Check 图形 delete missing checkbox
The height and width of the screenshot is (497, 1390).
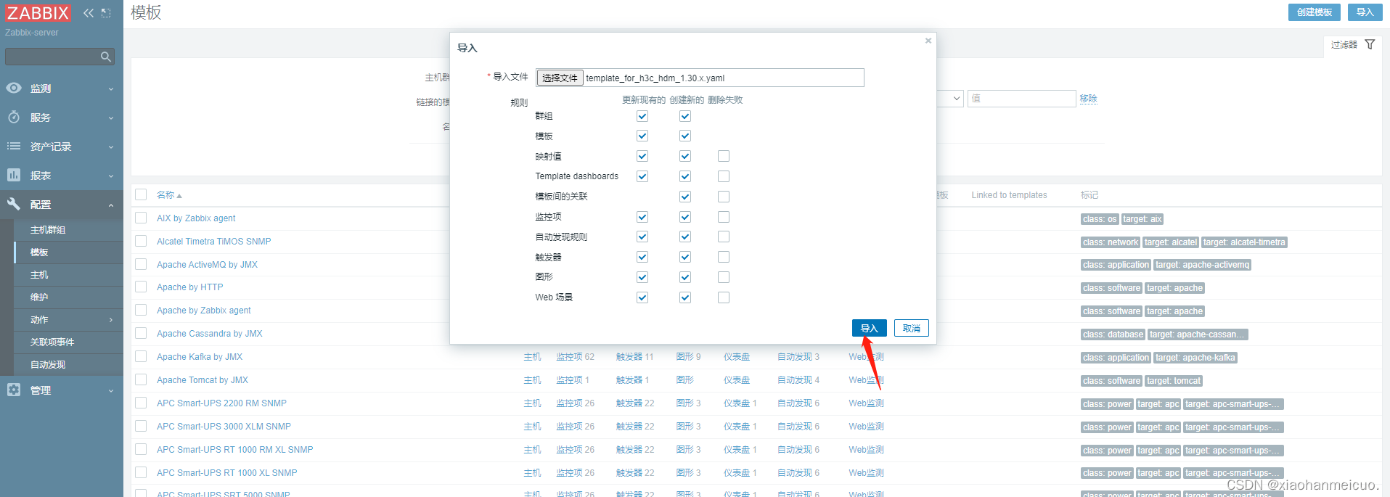tap(724, 277)
